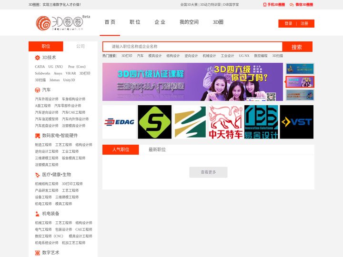Click the 手机3D圈圈 link
This screenshot has width=343, height=257.
[276, 5]
